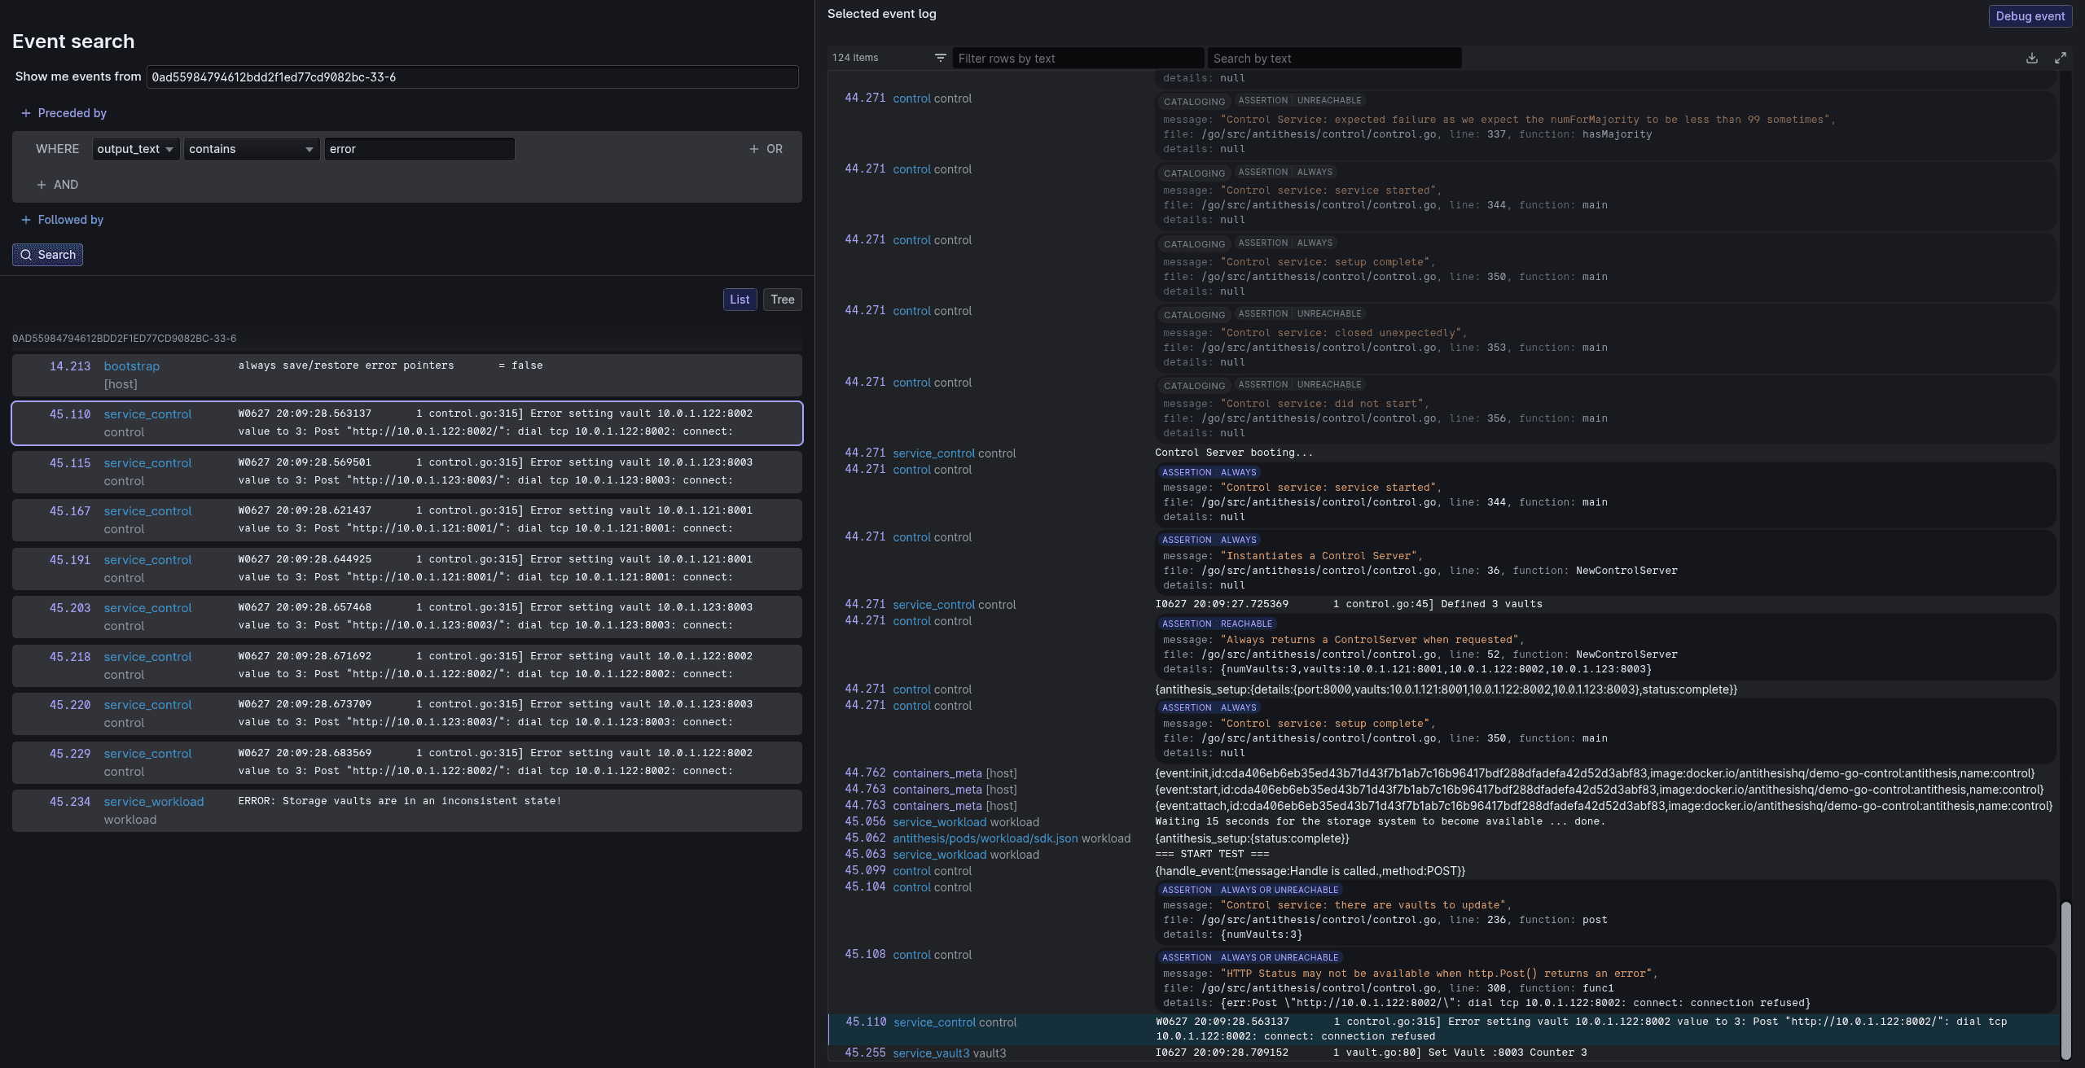Click control link at 45.108
Screen dimensions: 2085x1068
[911, 955]
